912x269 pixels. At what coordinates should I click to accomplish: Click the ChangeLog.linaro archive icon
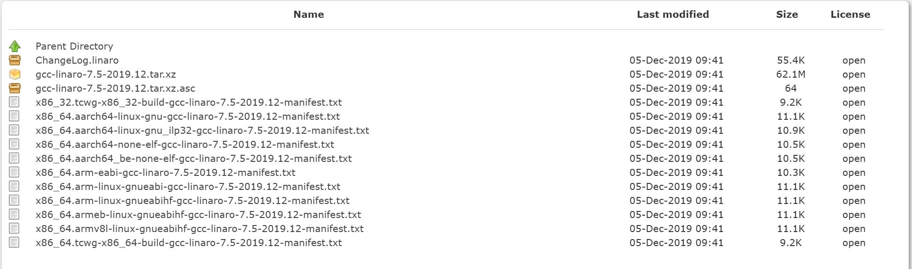(x=15, y=60)
